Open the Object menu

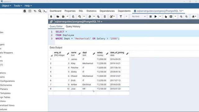[x=7, y=6]
